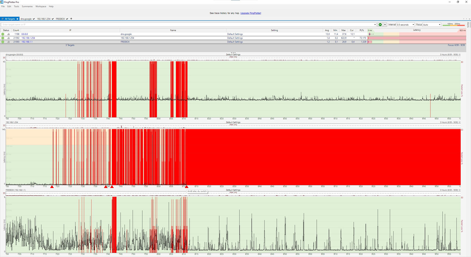Switch to the FREEBOX tab
This screenshot has width=471, height=257.
tap(60, 19)
